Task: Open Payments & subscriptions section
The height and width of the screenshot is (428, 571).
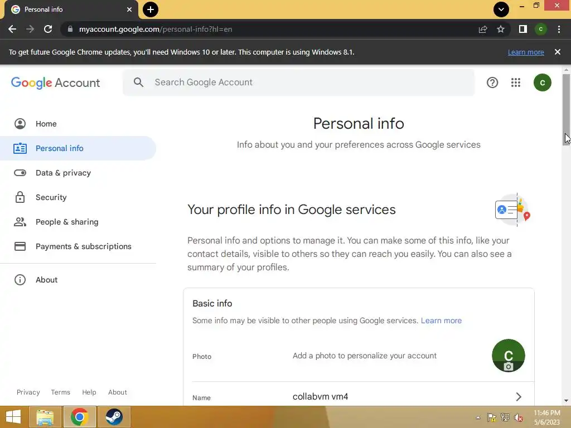Action: (x=78, y=246)
